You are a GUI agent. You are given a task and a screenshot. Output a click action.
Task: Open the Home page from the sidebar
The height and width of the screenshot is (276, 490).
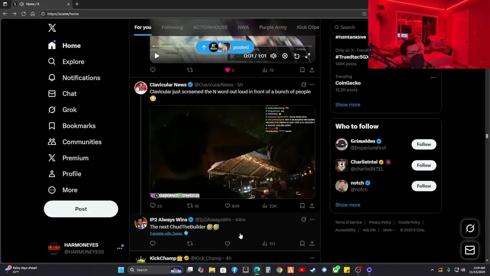(x=64, y=46)
